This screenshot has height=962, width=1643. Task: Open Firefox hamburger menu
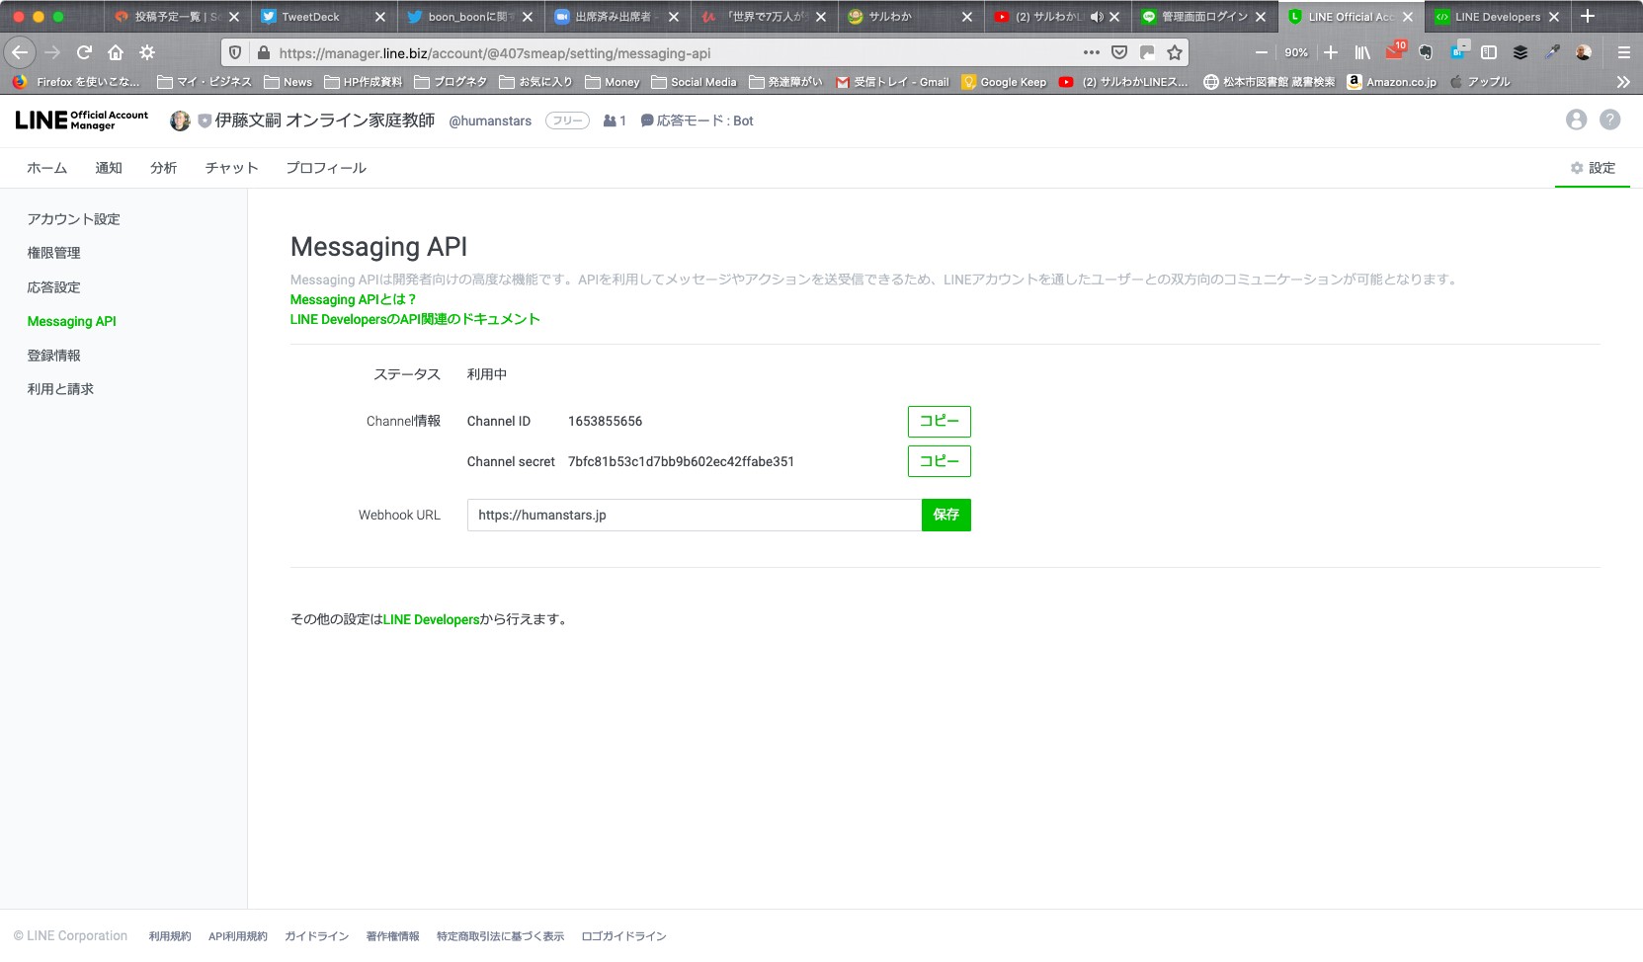pos(1624,52)
